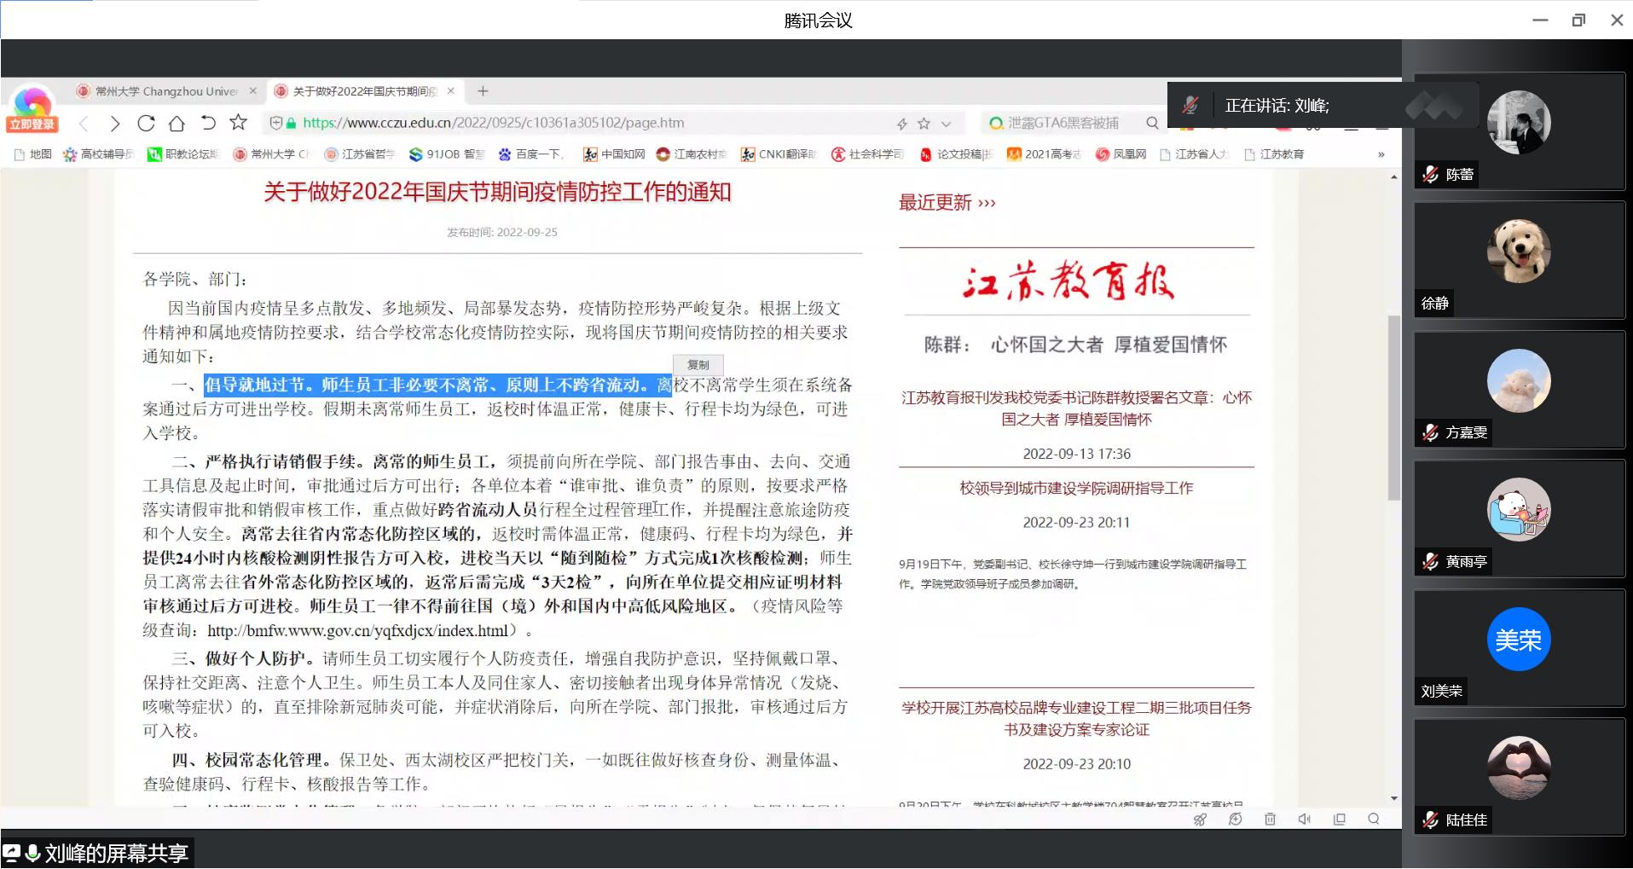This screenshot has width=1633, height=869.
Task: Select participant 方嘉雯 avatar
Action: click(1519, 380)
